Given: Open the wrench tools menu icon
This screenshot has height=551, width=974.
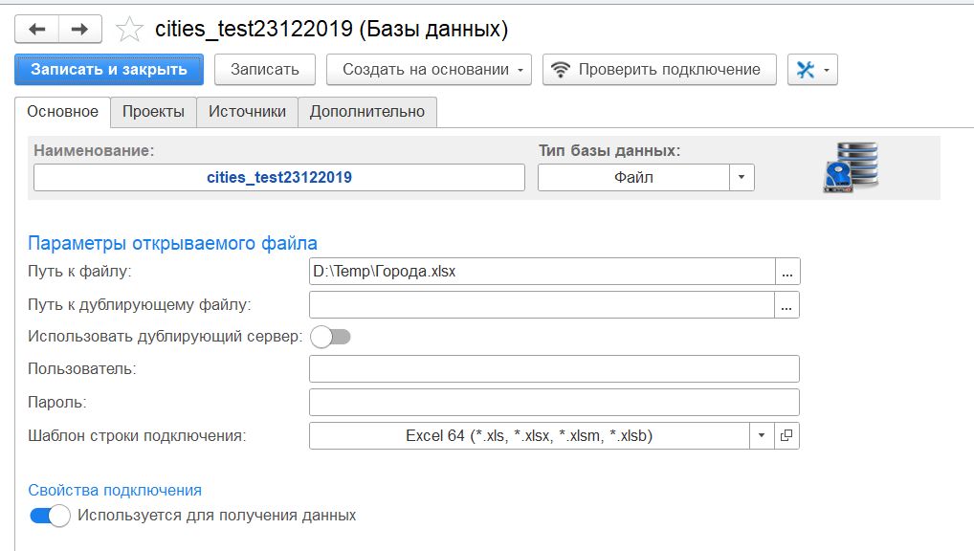Looking at the screenshot, I should pos(812,70).
